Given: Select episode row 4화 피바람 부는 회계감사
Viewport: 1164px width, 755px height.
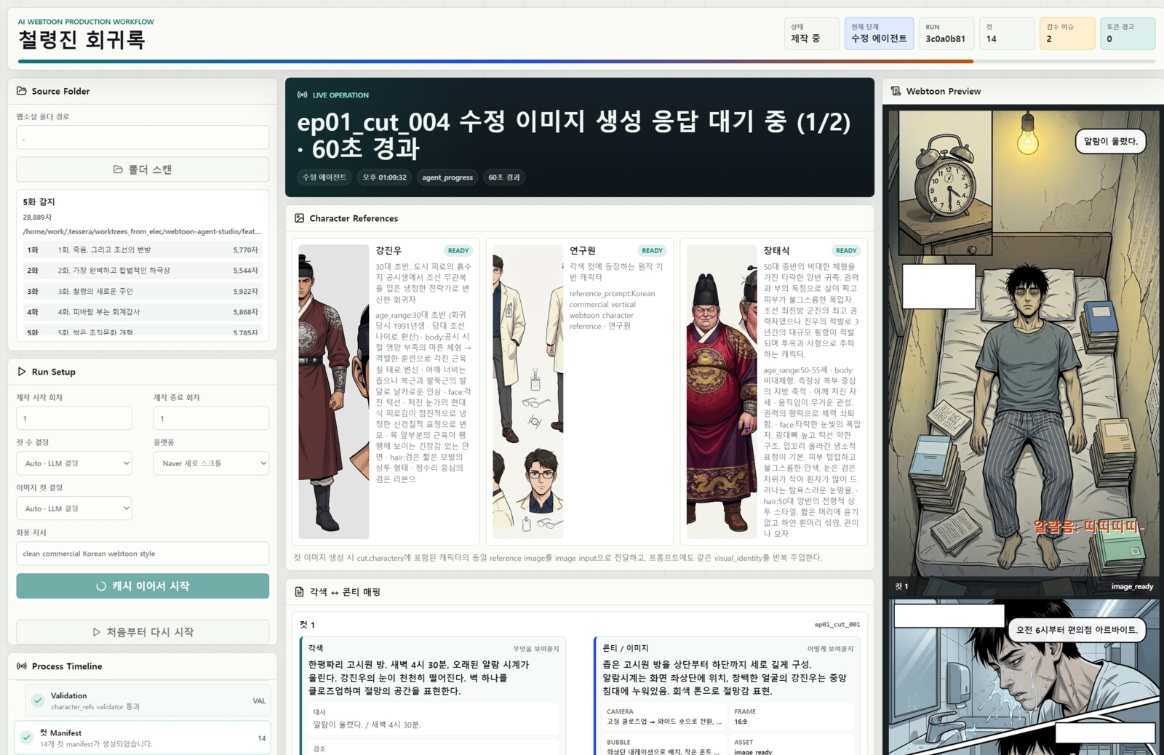Looking at the screenshot, I should 143,312.
